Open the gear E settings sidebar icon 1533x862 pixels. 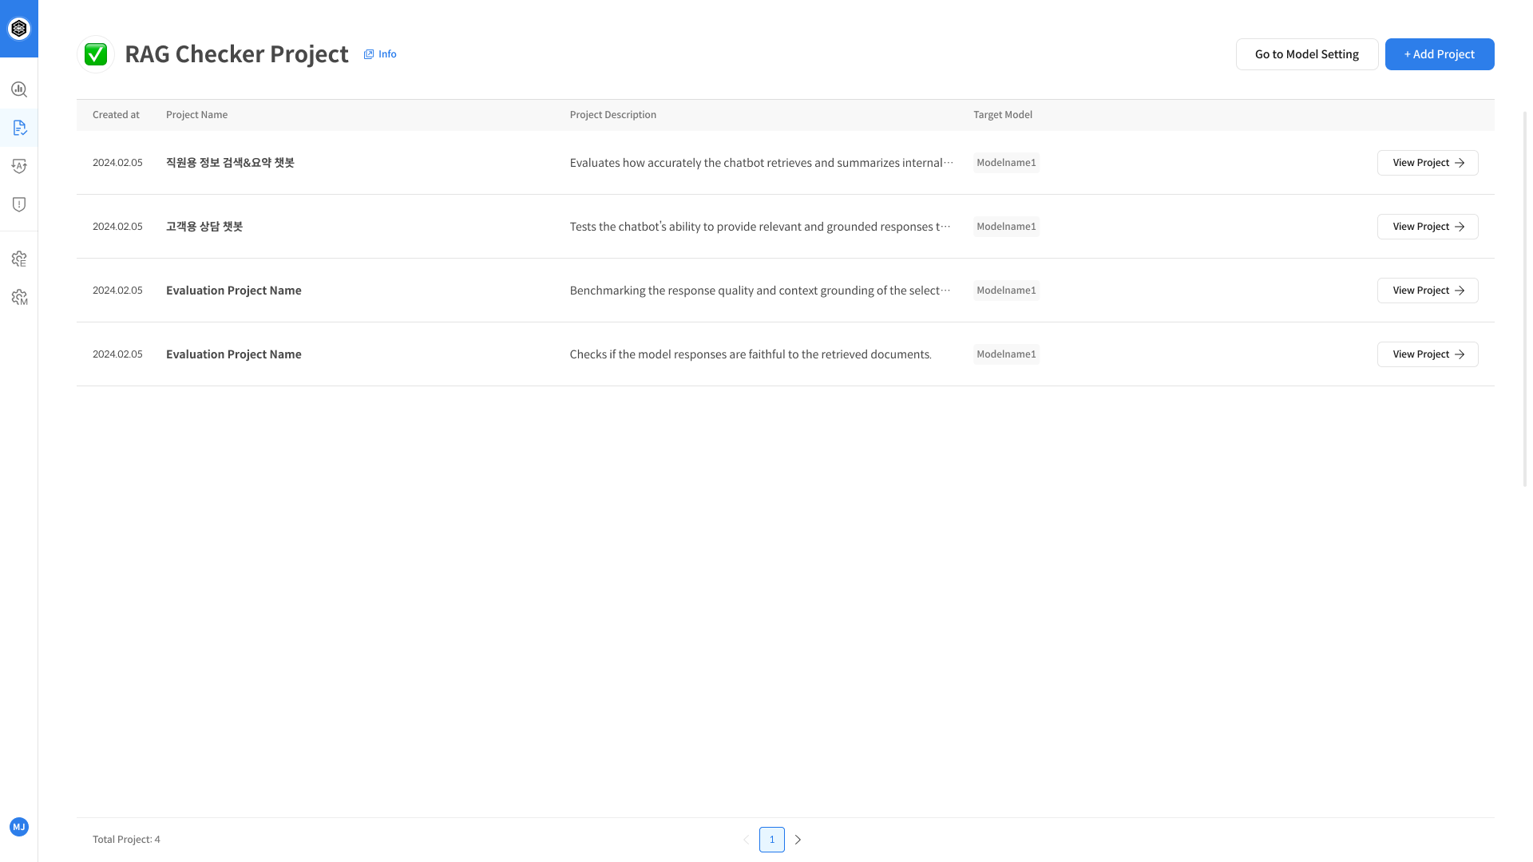pos(19,259)
